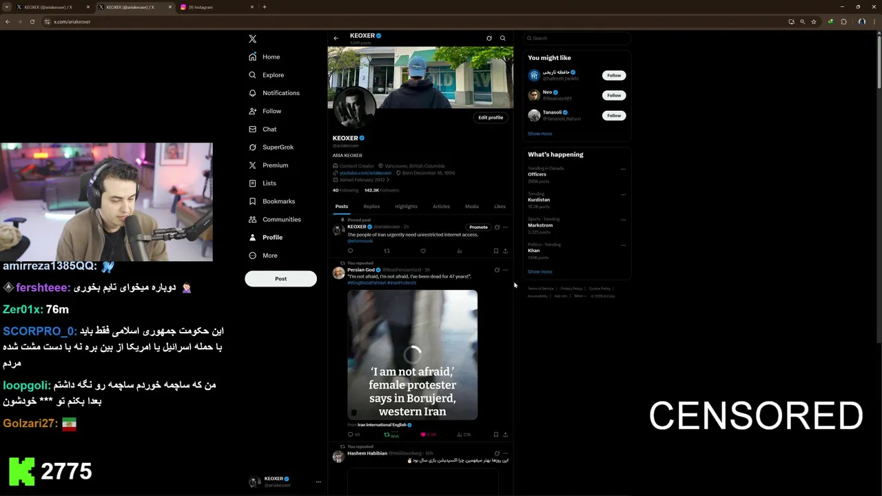Open account menu next to KEOXER
This screenshot has width=882, height=496.
(x=318, y=482)
